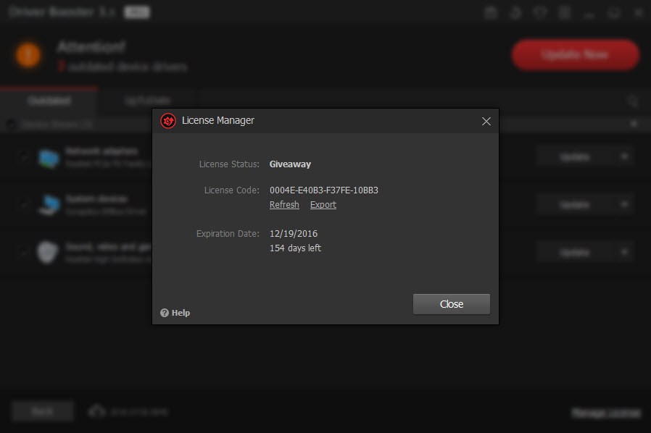Click the expiration date 12/19/2016
Viewport: 651px width, 433px height.
coord(294,234)
